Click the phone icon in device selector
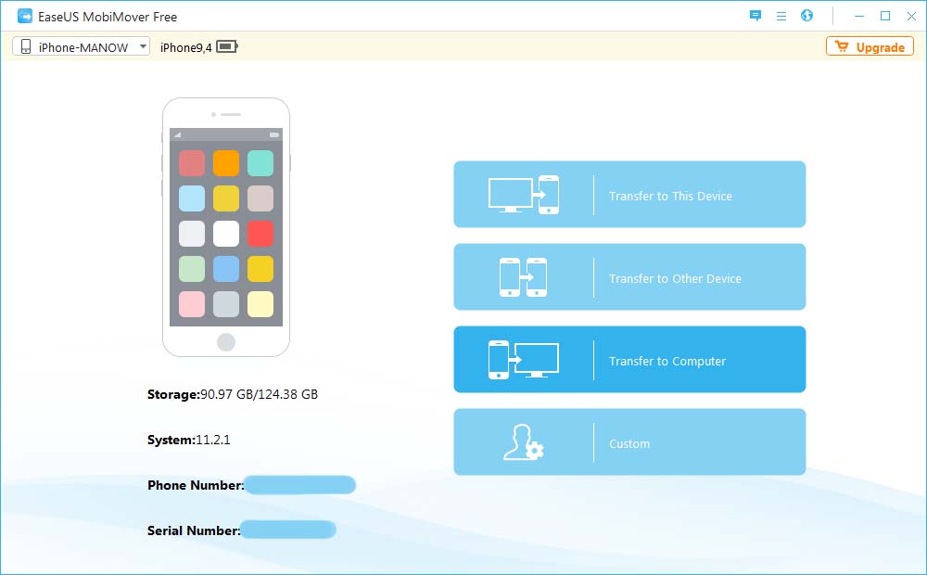The height and width of the screenshot is (575, 927). tap(24, 45)
